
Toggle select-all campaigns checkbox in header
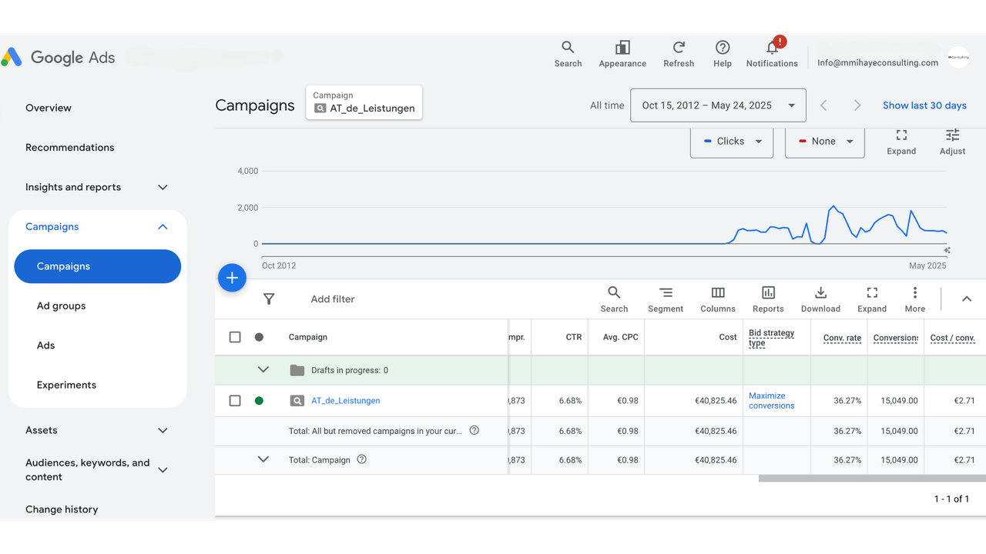pyautogui.click(x=235, y=337)
